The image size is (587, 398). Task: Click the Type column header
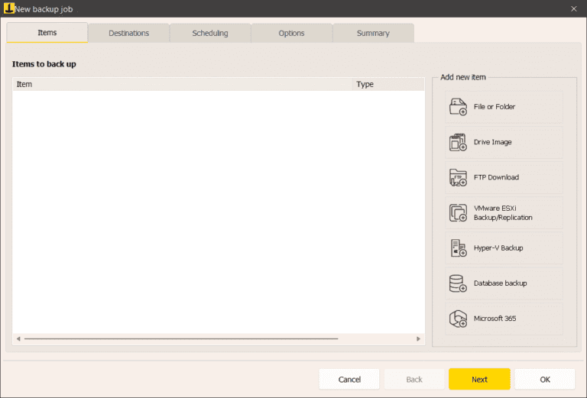pyautogui.click(x=388, y=84)
